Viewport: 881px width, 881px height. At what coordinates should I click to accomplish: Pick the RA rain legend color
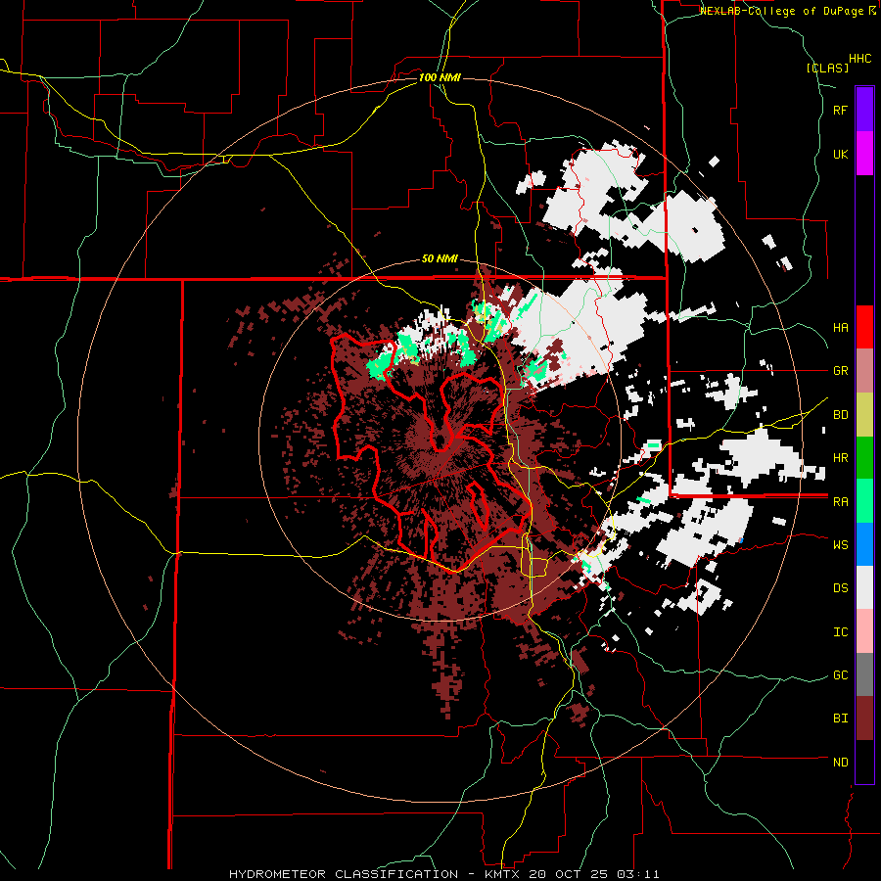pyautogui.click(x=864, y=501)
